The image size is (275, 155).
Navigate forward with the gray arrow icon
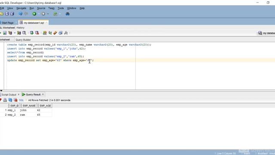43,14
